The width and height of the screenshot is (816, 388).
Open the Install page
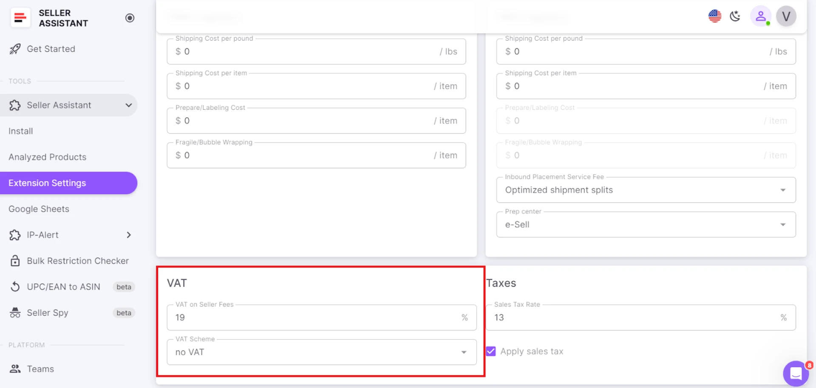pos(20,131)
